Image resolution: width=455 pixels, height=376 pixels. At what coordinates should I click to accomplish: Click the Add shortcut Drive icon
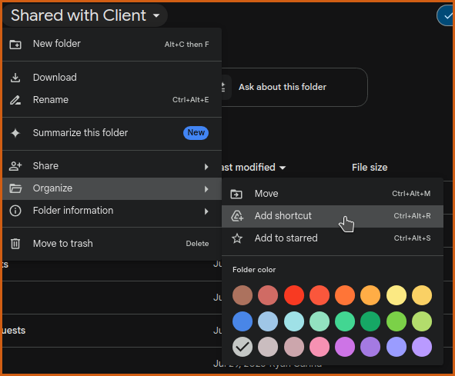pos(237,216)
